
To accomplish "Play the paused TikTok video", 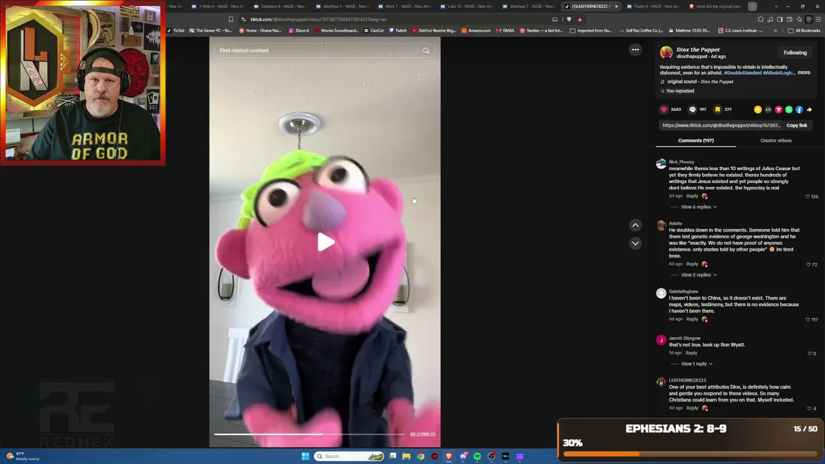I will click(325, 242).
